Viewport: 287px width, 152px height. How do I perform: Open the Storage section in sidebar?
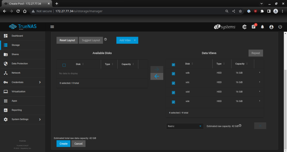coord(16,45)
